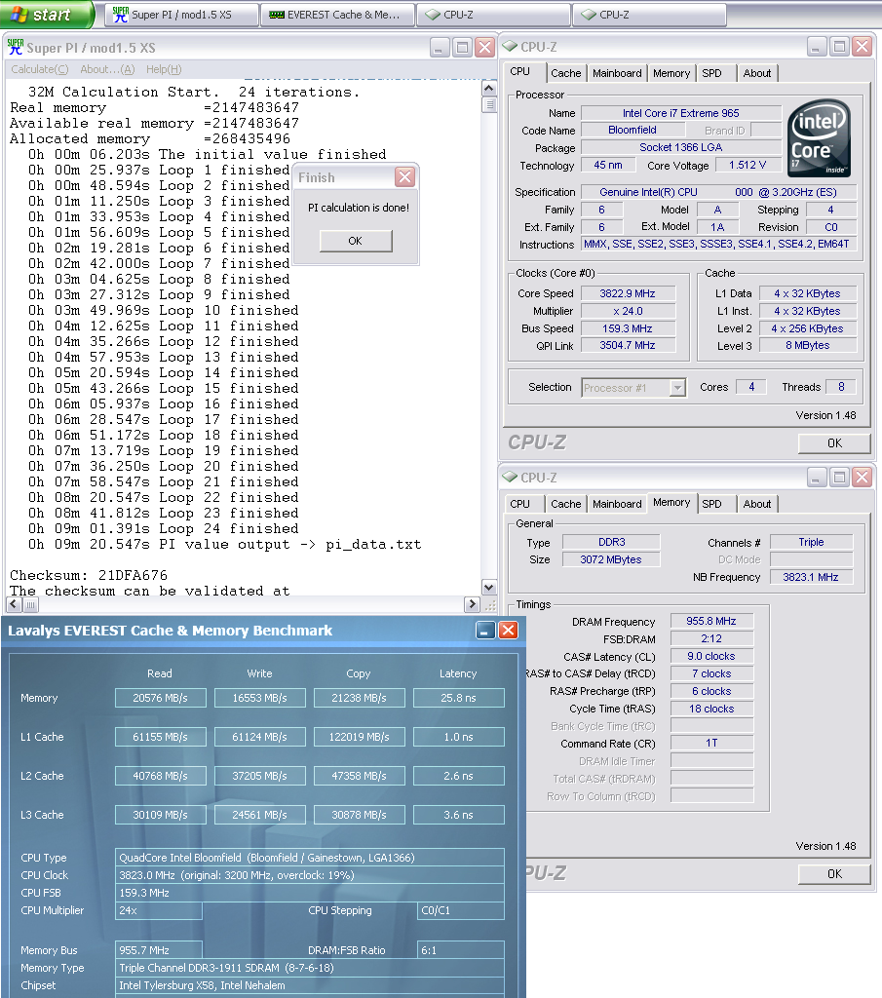Image resolution: width=882 pixels, height=998 pixels.
Task: Maximize the Super PI window
Action: click(462, 47)
